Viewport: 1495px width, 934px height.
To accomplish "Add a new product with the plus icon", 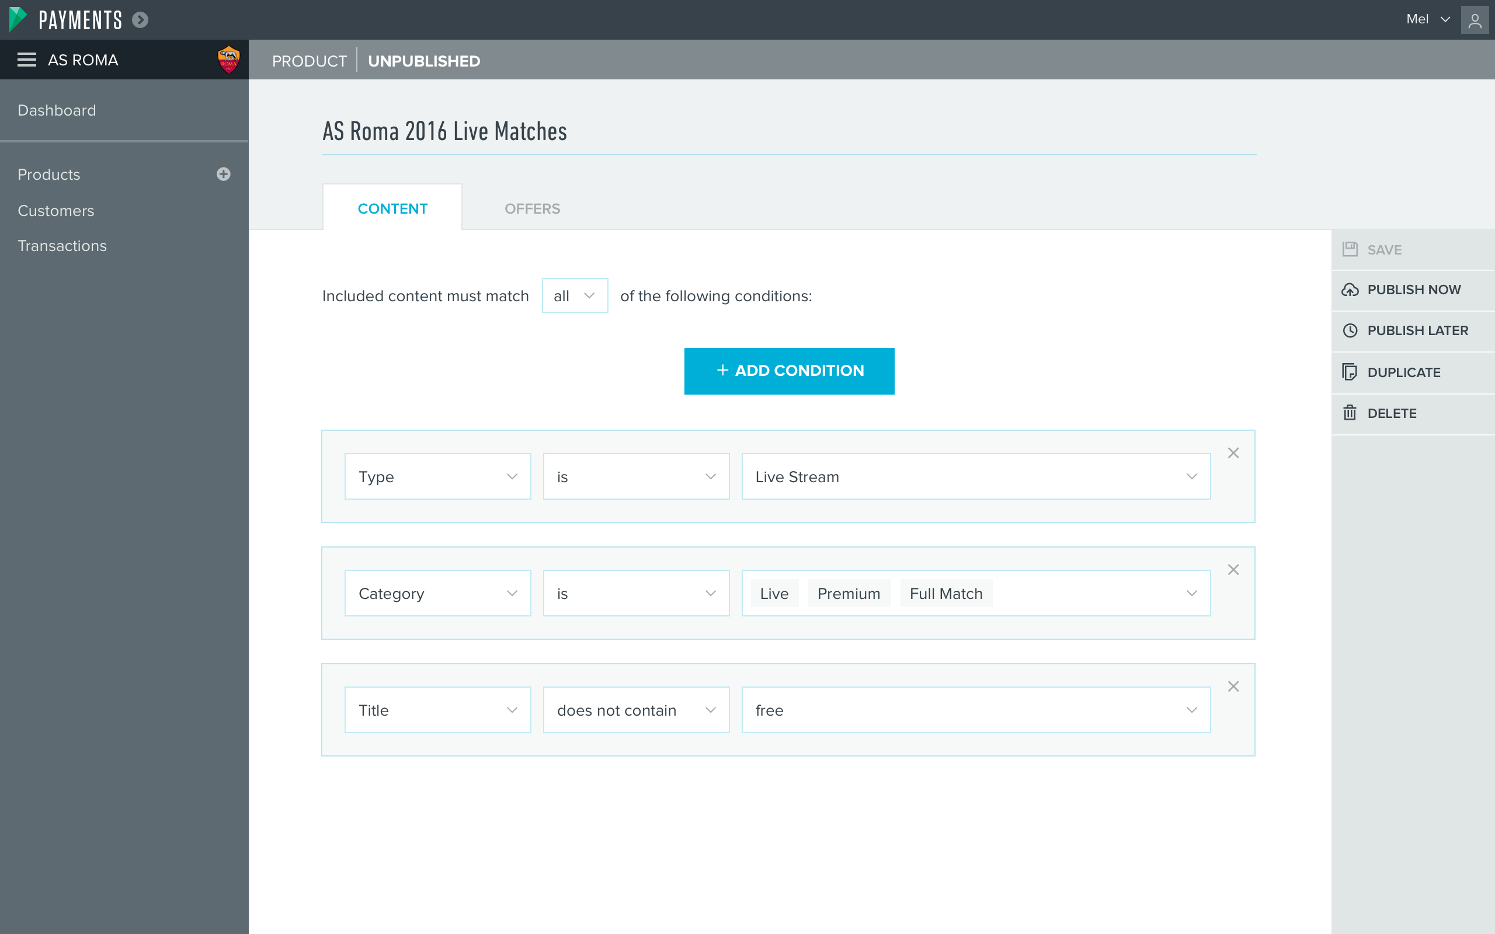I will point(224,174).
